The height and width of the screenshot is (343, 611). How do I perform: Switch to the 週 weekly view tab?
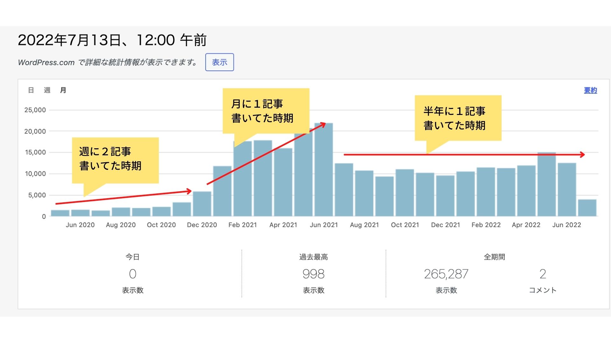point(47,91)
